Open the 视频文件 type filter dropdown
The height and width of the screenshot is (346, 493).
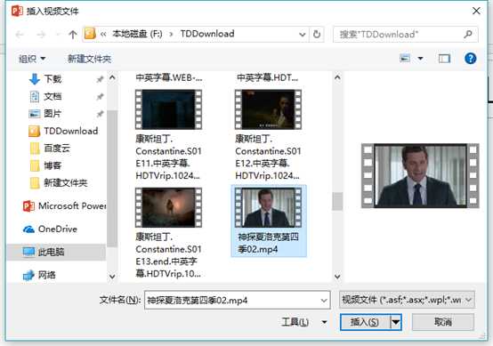407,300
